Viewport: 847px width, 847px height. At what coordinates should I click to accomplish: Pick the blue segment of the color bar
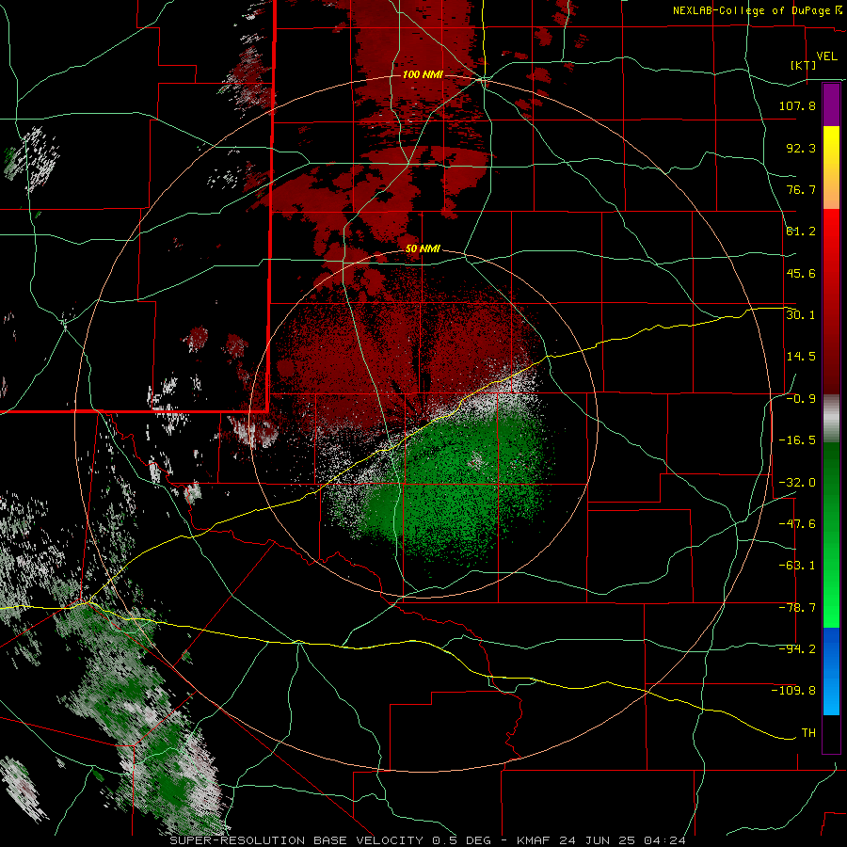tap(831, 671)
